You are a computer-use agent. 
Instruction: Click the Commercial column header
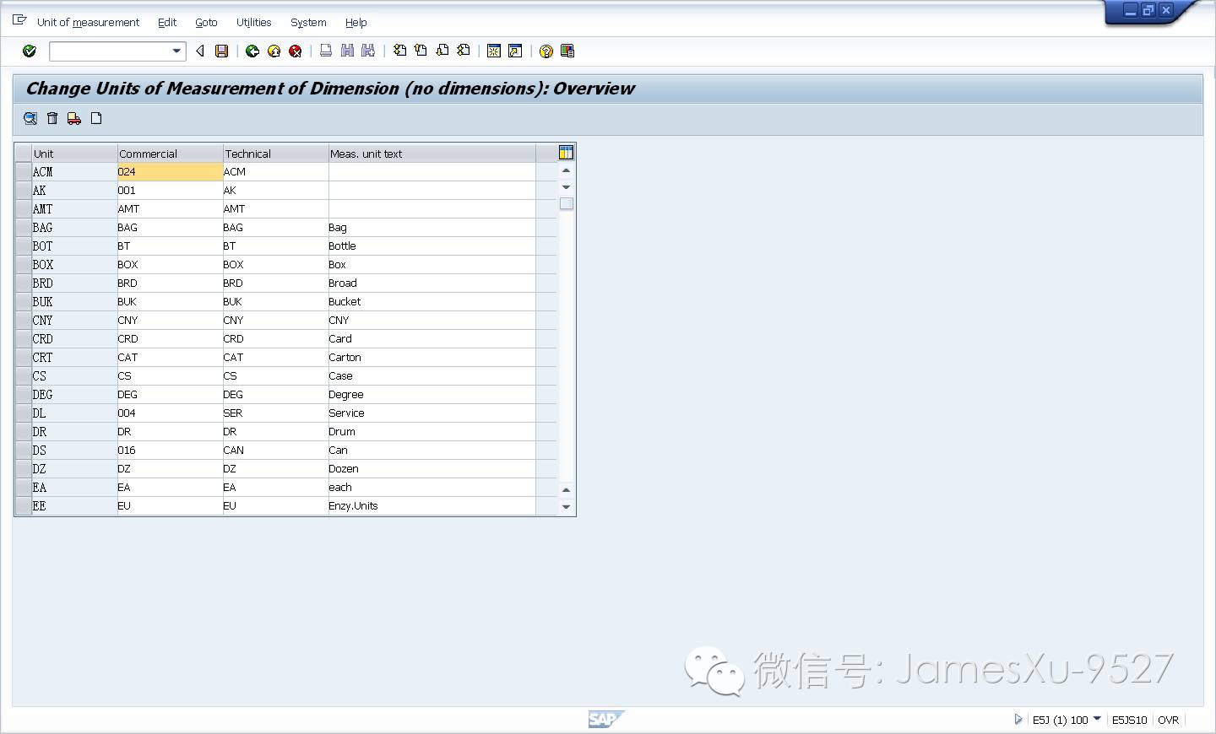pyautogui.click(x=170, y=154)
